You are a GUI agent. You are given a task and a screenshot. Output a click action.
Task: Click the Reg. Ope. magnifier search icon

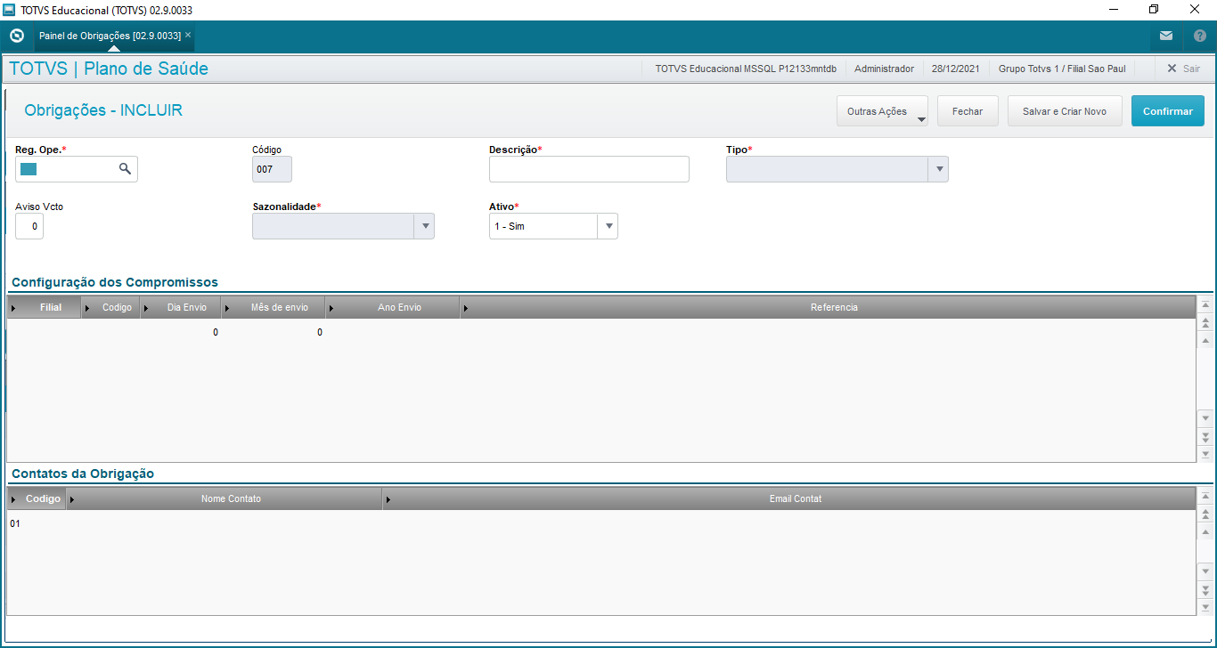click(x=126, y=168)
